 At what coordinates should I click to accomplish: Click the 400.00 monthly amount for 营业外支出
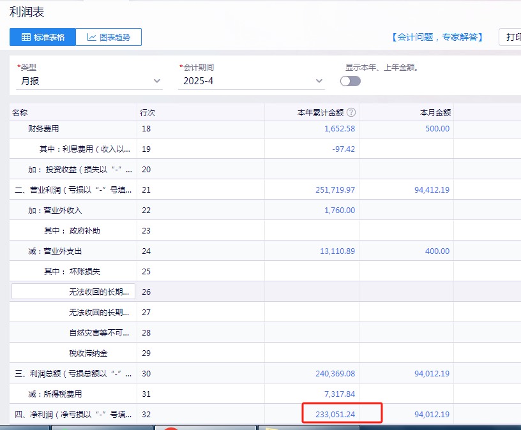[437, 251]
